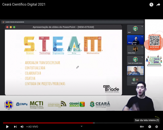This screenshot has width=163, height=130.
Task: Click muted mic icon on Katiany Abreu tile
Action: pyautogui.click(x=142, y=47)
